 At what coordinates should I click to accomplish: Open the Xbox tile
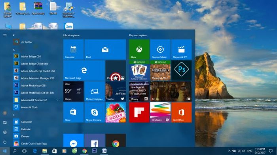[139, 49]
